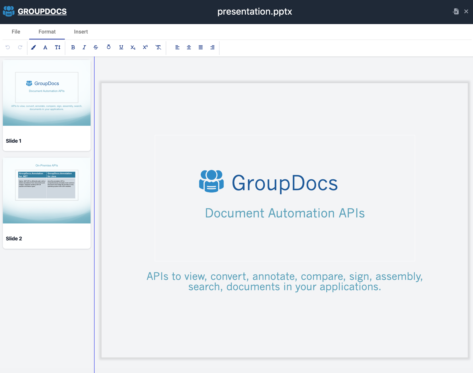Switch to the Insert tab

click(81, 32)
